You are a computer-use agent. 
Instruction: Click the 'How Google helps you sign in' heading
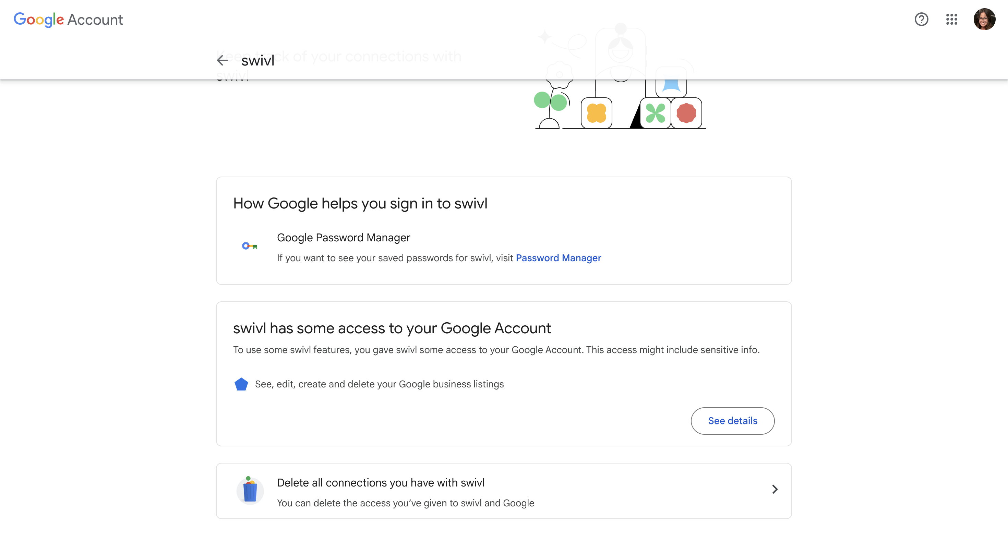(360, 203)
